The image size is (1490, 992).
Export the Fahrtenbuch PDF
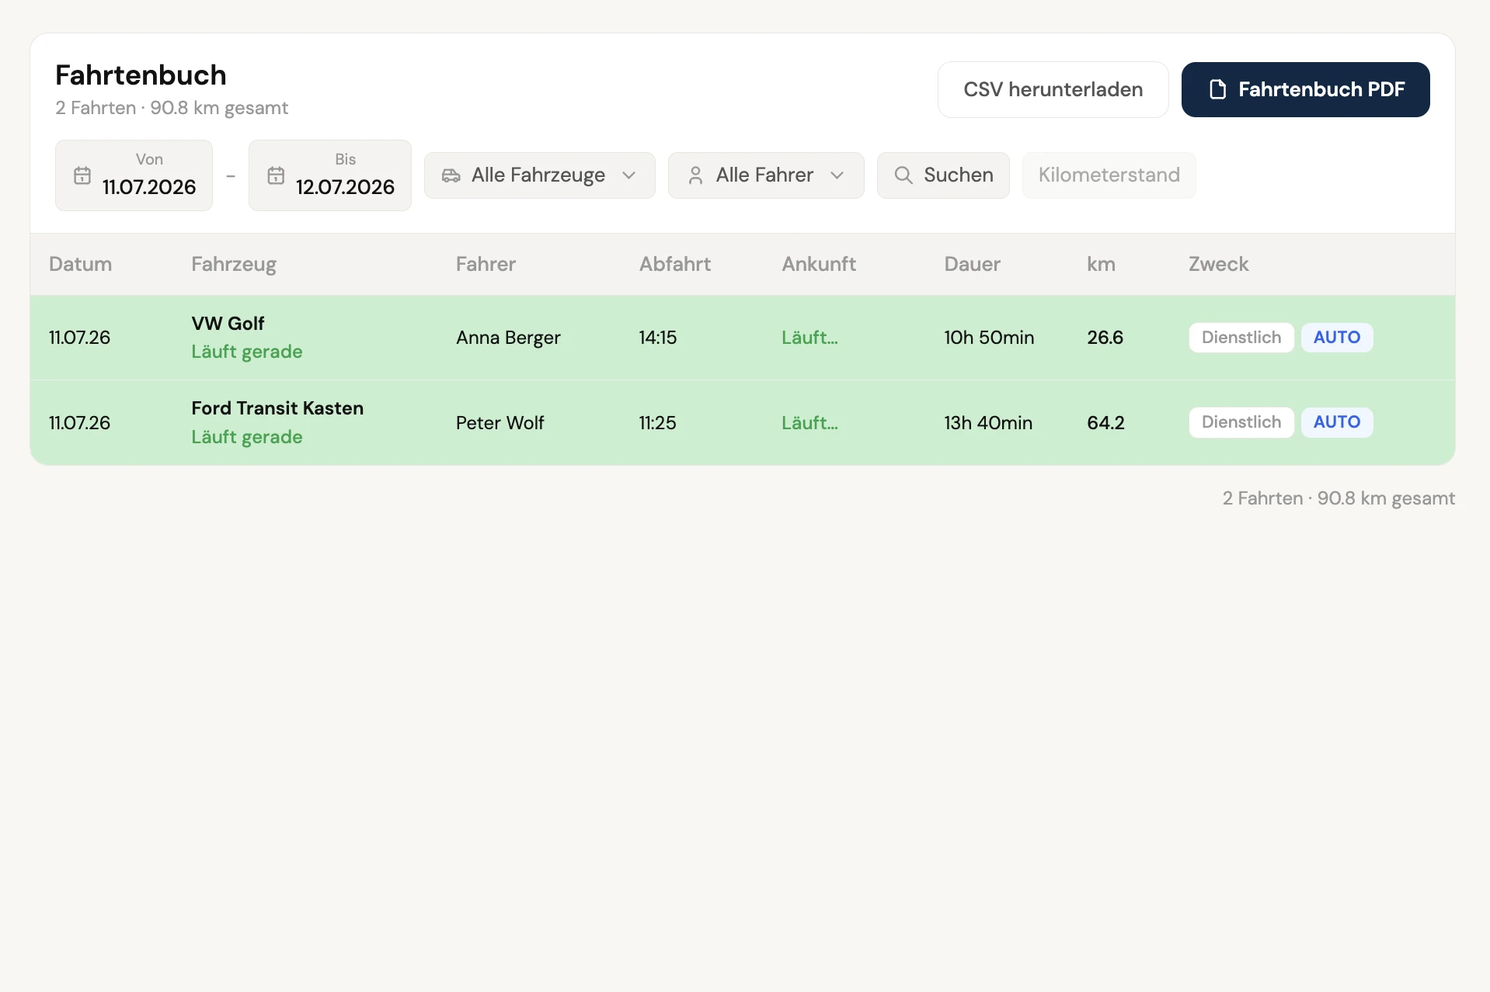(x=1305, y=89)
